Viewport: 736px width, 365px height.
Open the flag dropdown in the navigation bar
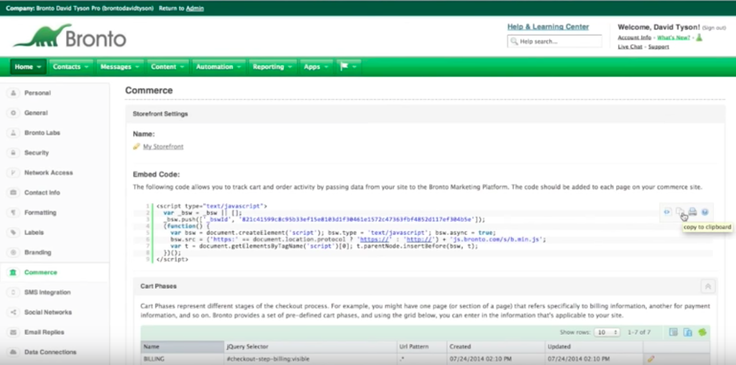(x=348, y=67)
